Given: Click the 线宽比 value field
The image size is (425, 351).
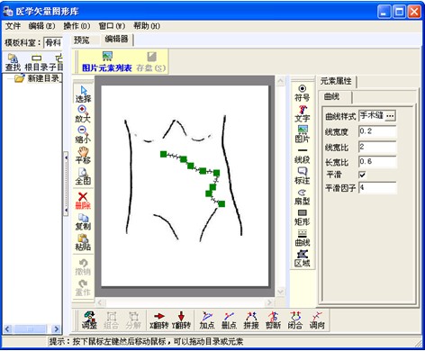Looking at the screenshot, I should (377, 147).
